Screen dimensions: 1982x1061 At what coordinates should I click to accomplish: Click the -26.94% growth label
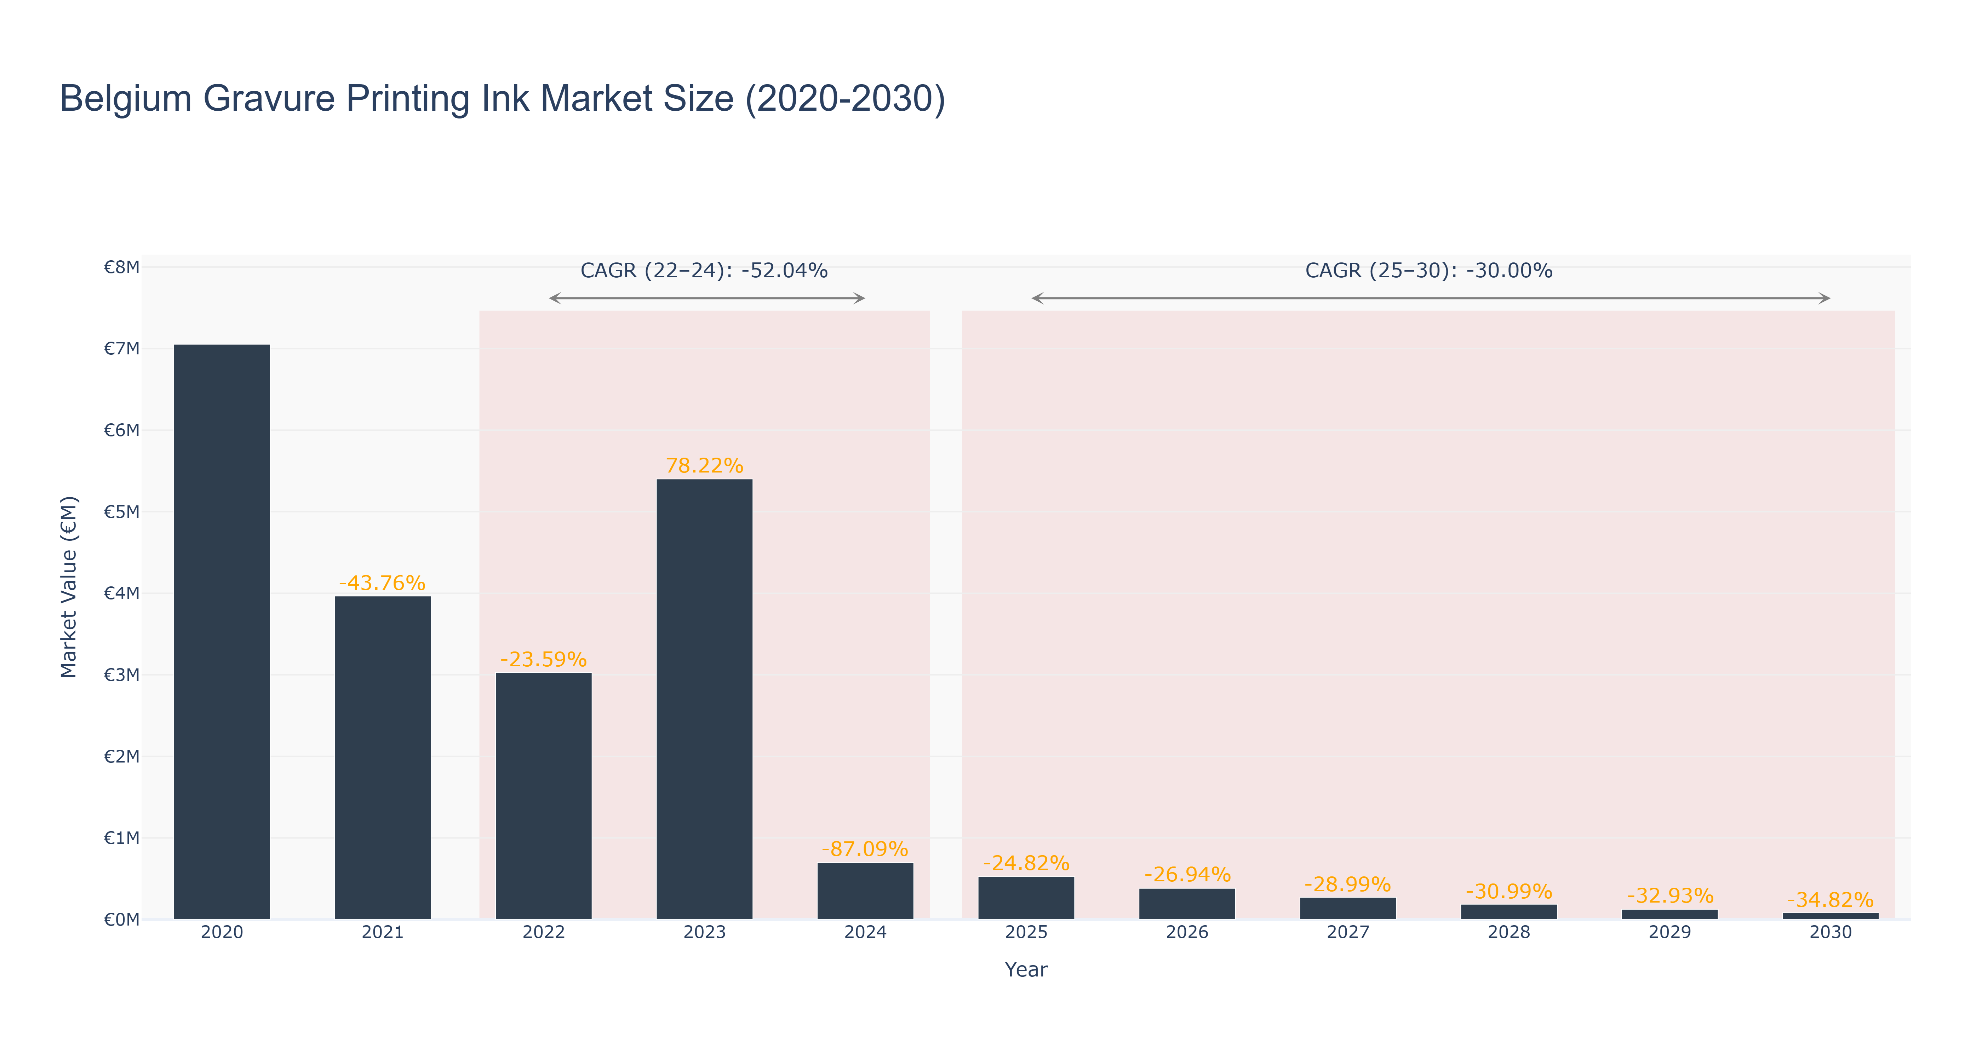[x=1186, y=875]
